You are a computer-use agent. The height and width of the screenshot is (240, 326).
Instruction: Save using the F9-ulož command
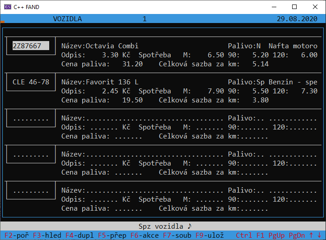(210, 235)
